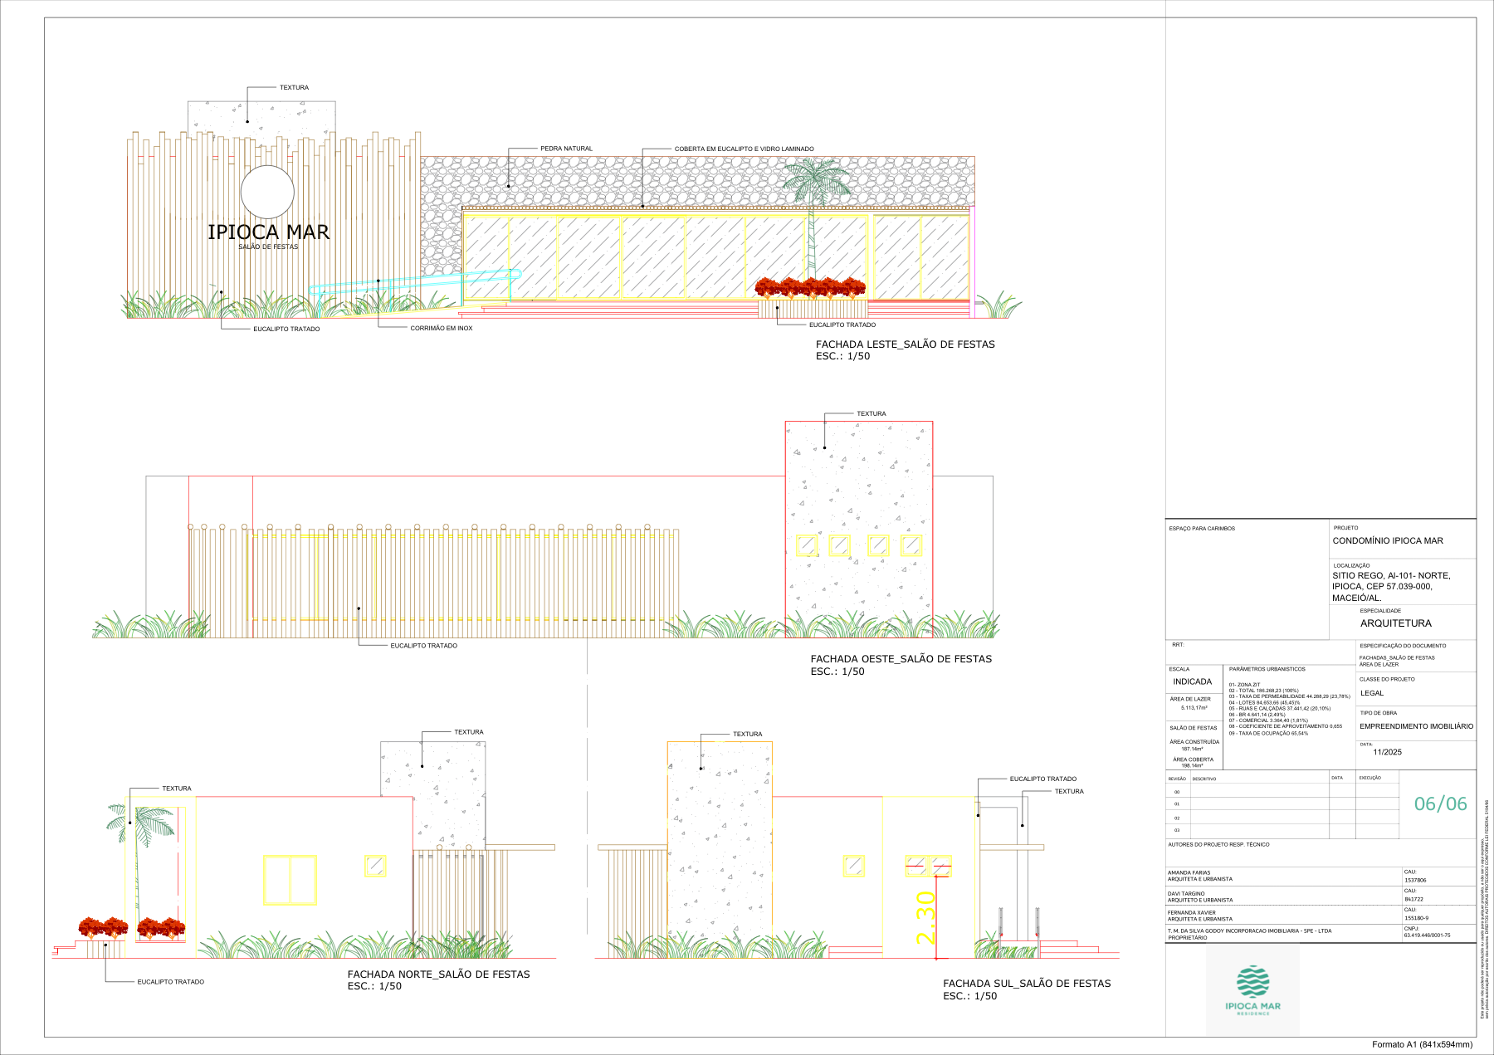Screen dimensions: 1494x1055
Task: Click 'T. M. DA SILVA GODOY INCORPORACAO' owner line
Action: click(1250, 931)
